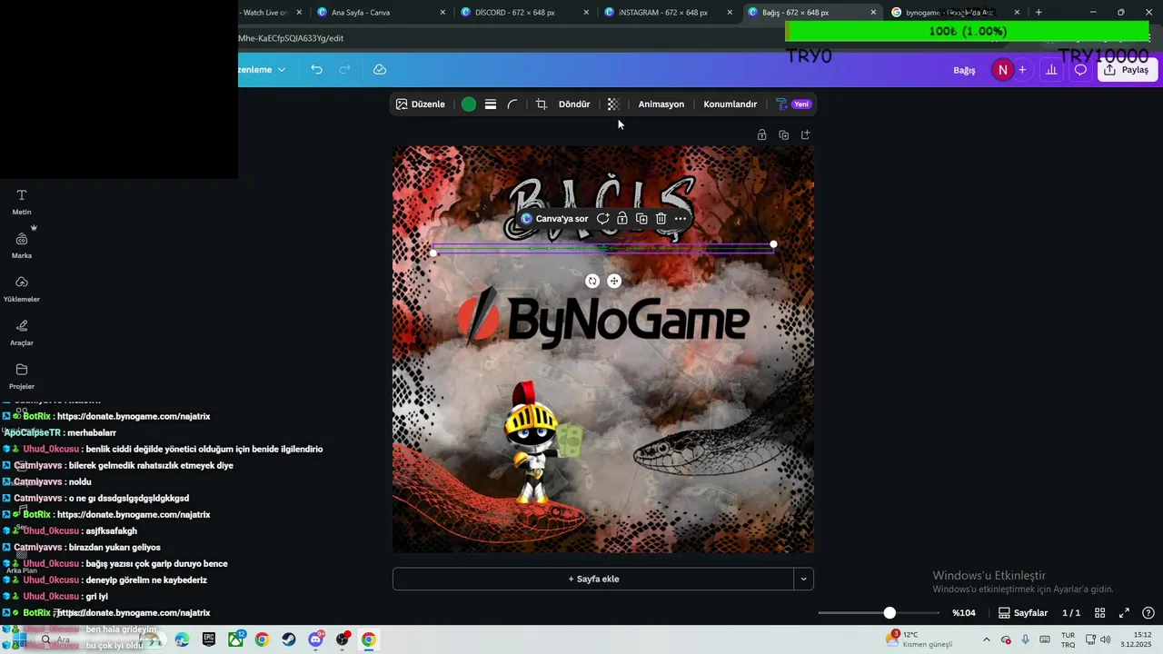Screen dimensions: 1163x654
Task: Open the weather widget 12°C
Action: coord(919,639)
